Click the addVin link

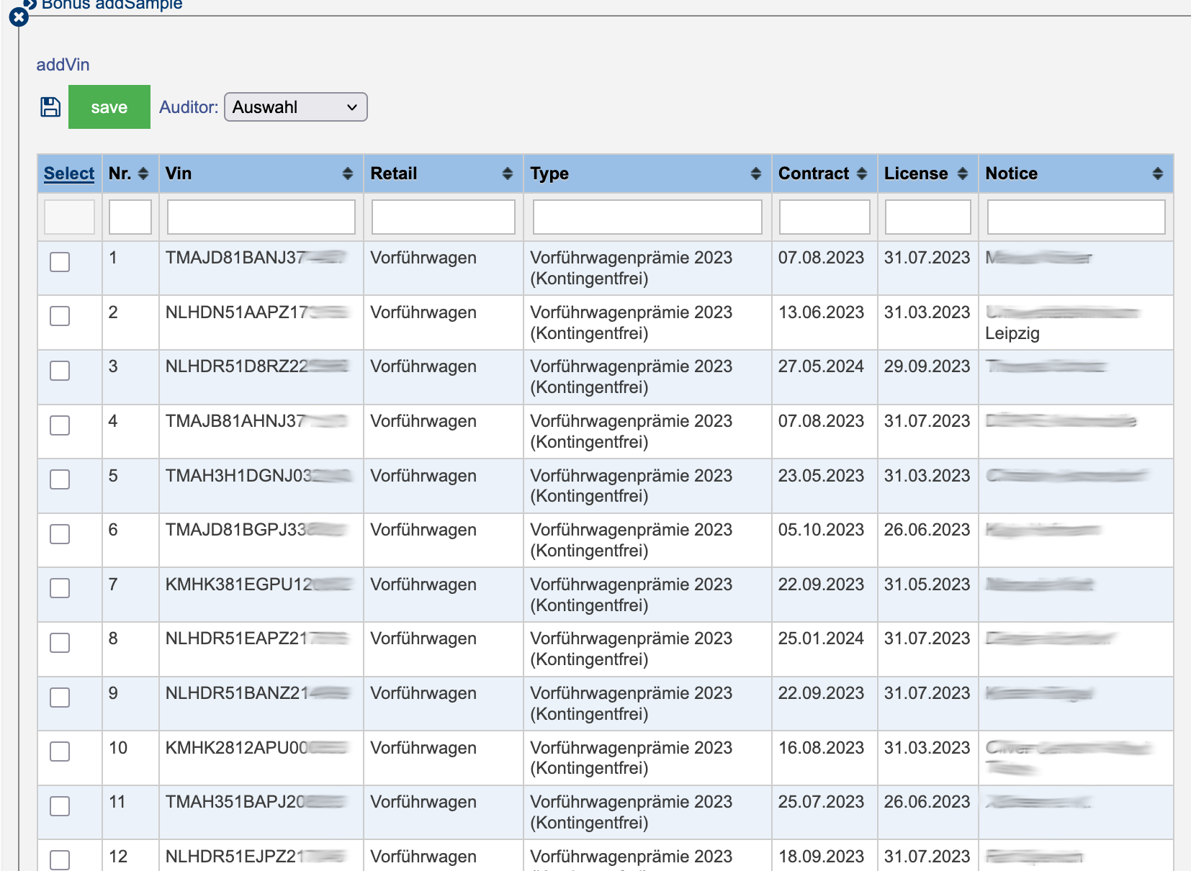[x=63, y=65]
